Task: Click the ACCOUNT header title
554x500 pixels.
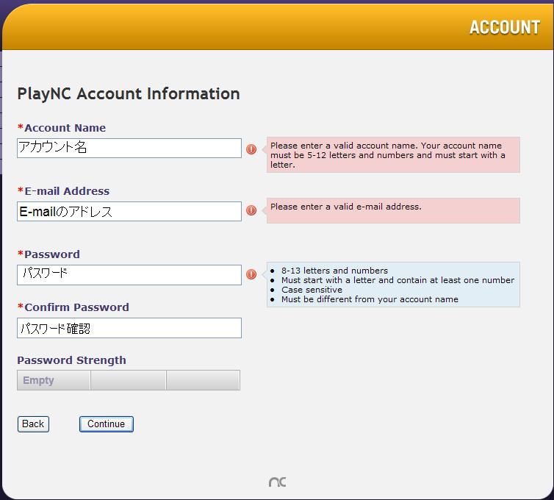Action: (x=505, y=27)
